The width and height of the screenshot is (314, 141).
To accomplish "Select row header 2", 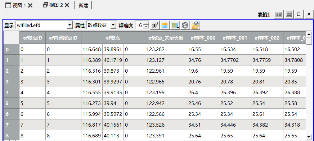I will pyautogui.click(x=12, y=71).
